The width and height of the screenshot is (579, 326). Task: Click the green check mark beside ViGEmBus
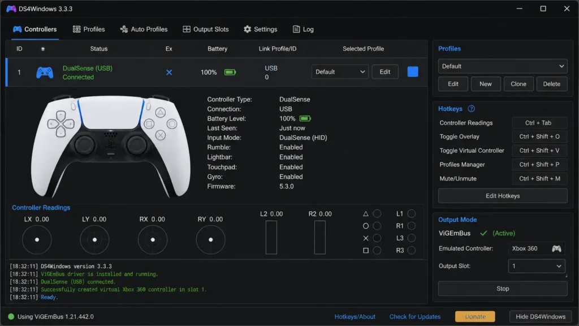coord(483,233)
